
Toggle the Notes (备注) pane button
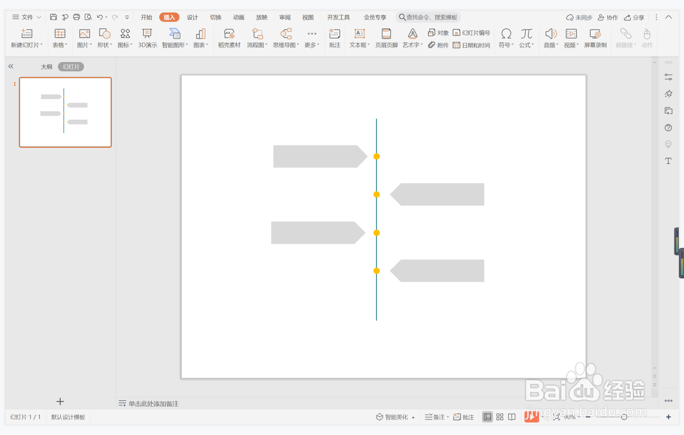coord(435,417)
